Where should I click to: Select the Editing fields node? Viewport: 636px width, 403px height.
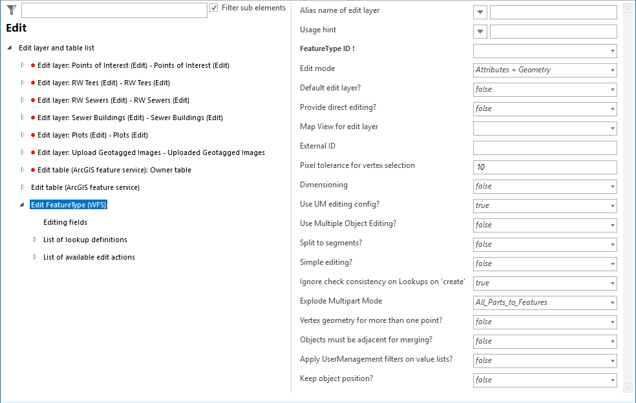pyautogui.click(x=64, y=222)
